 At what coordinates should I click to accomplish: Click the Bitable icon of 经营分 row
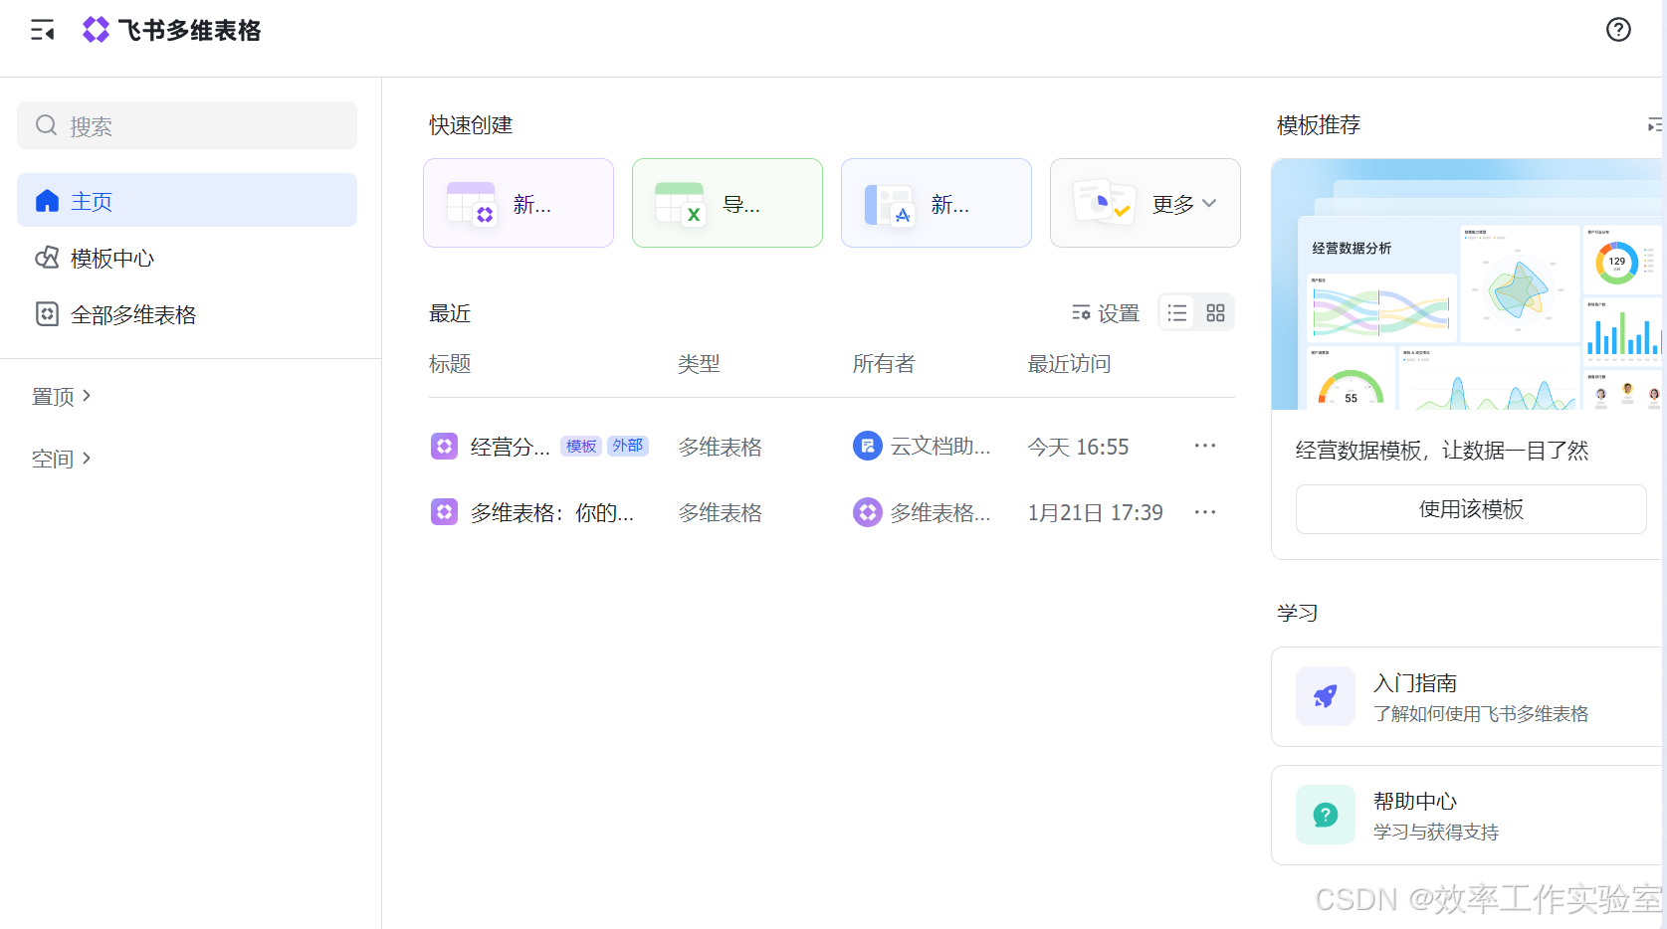pos(444,446)
